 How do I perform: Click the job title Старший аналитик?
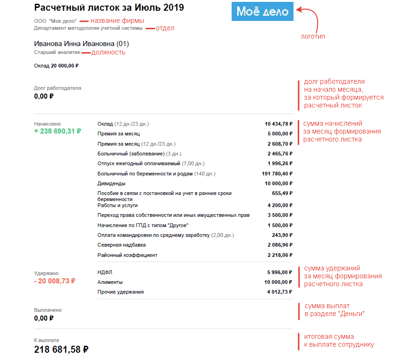57,53
